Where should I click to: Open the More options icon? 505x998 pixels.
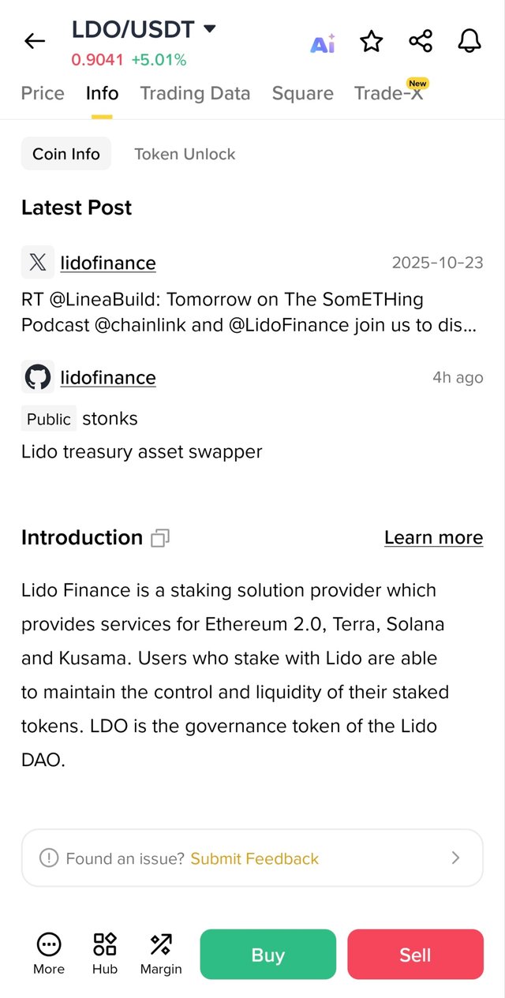coord(49,952)
